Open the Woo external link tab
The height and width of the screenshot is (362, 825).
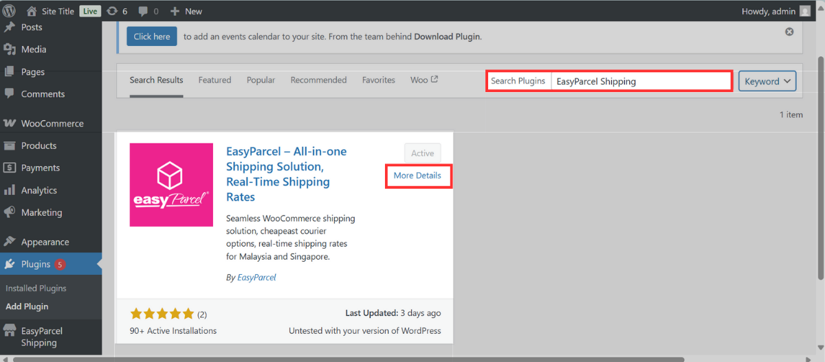424,80
